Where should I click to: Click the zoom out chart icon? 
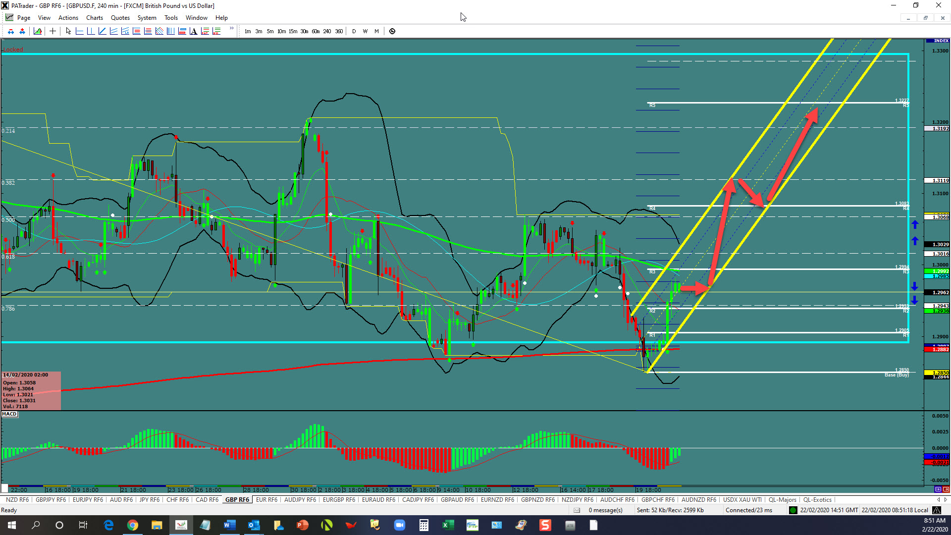tap(11, 31)
